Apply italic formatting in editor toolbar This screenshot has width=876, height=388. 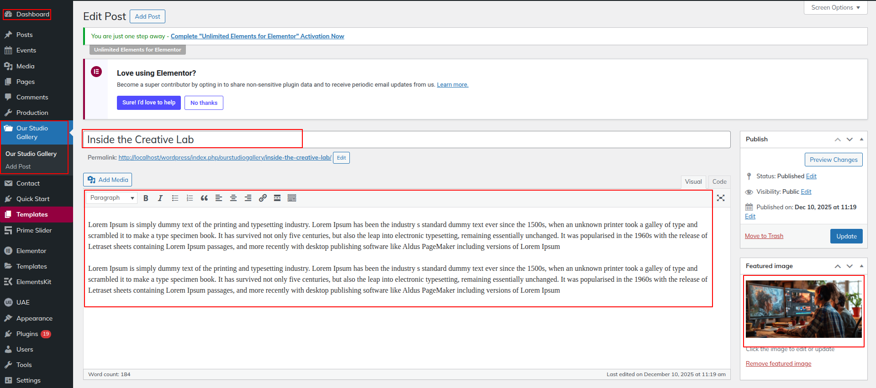[160, 198]
